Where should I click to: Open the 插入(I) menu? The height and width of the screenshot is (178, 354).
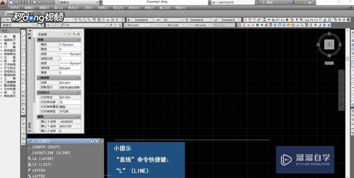59,8
